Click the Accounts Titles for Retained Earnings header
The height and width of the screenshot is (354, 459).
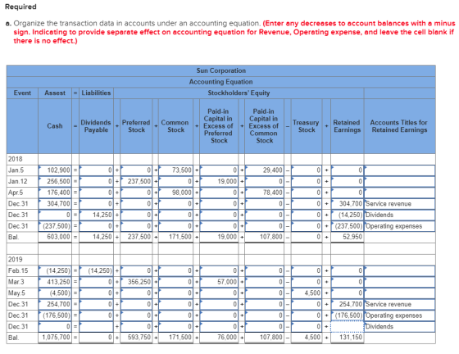tap(399, 126)
